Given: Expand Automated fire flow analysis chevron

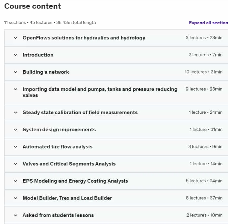Looking at the screenshot, I should [16, 147].
